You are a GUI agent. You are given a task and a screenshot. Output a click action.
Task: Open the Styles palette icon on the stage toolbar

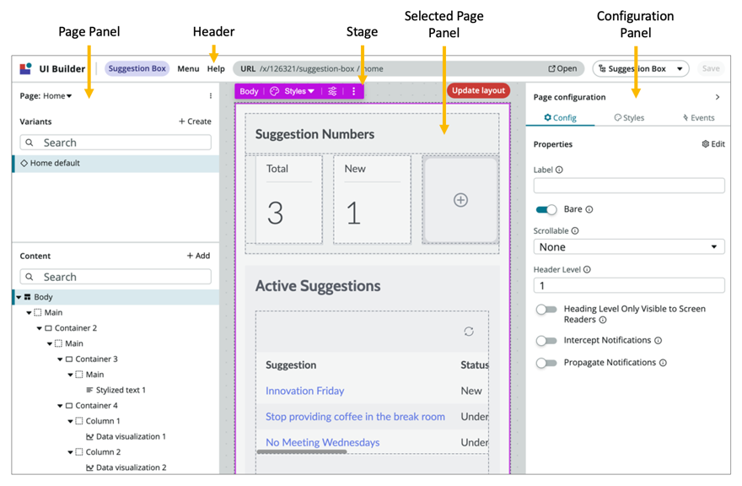pos(275,91)
